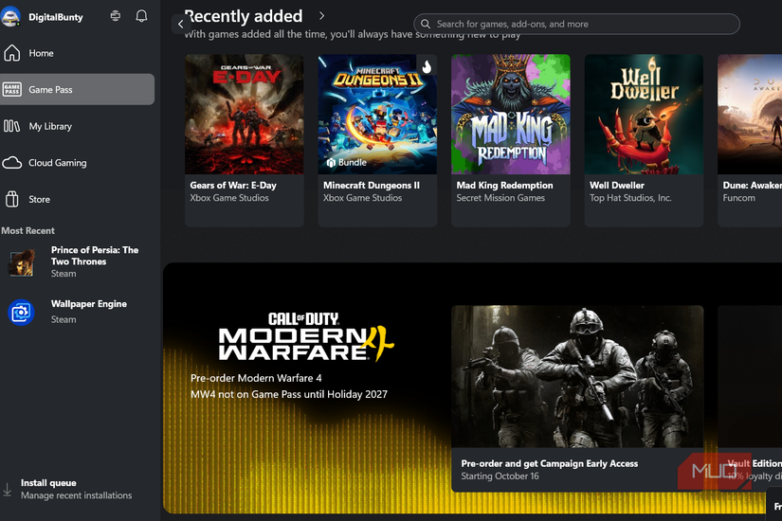Image resolution: width=782 pixels, height=521 pixels.
Task: Click the Home house icon
Action: tap(12, 53)
